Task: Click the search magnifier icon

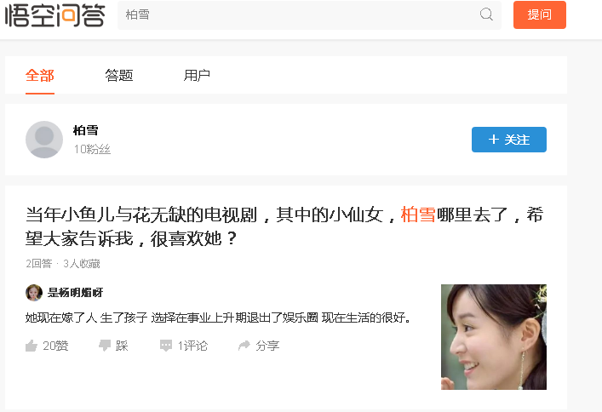Action: [x=486, y=14]
